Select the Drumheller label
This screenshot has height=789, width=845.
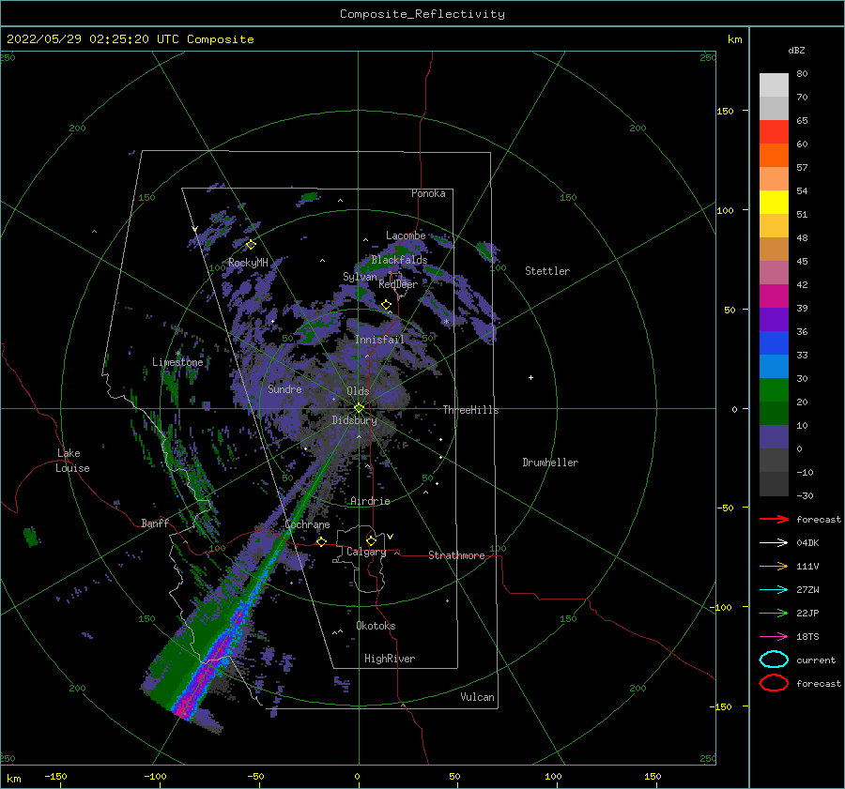550,463
